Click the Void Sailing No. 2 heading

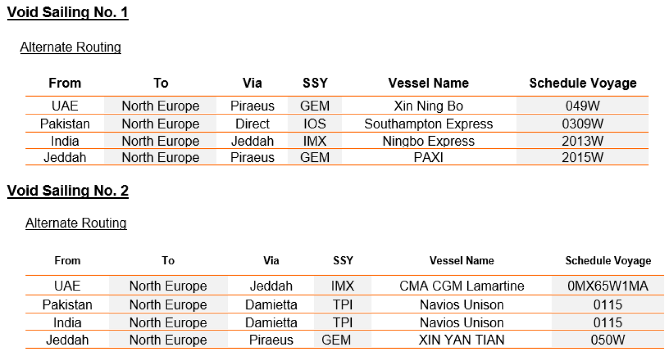[x=68, y=191]
